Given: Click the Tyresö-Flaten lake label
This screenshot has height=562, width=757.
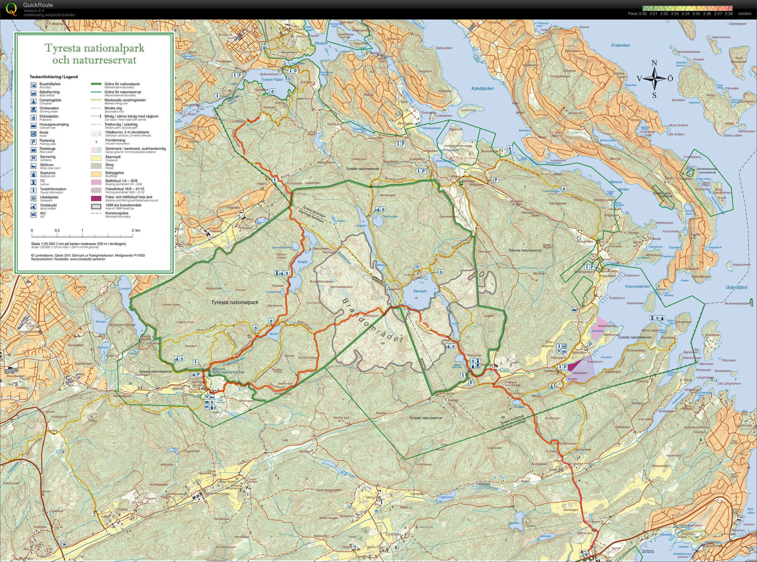Looking at the screenshot, I should click(x=272, y=80).
